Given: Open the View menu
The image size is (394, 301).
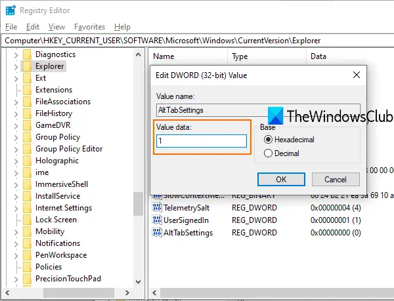Looking at the screenshot, I should pyautogui.click(x=56, y=27).
